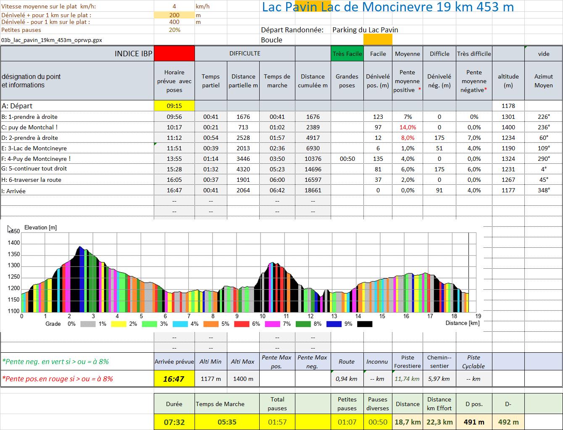The width and height of the screenshot is (563, 430).
Task: Select the green Très Facile difficulty cell
Action: [347, 53]
